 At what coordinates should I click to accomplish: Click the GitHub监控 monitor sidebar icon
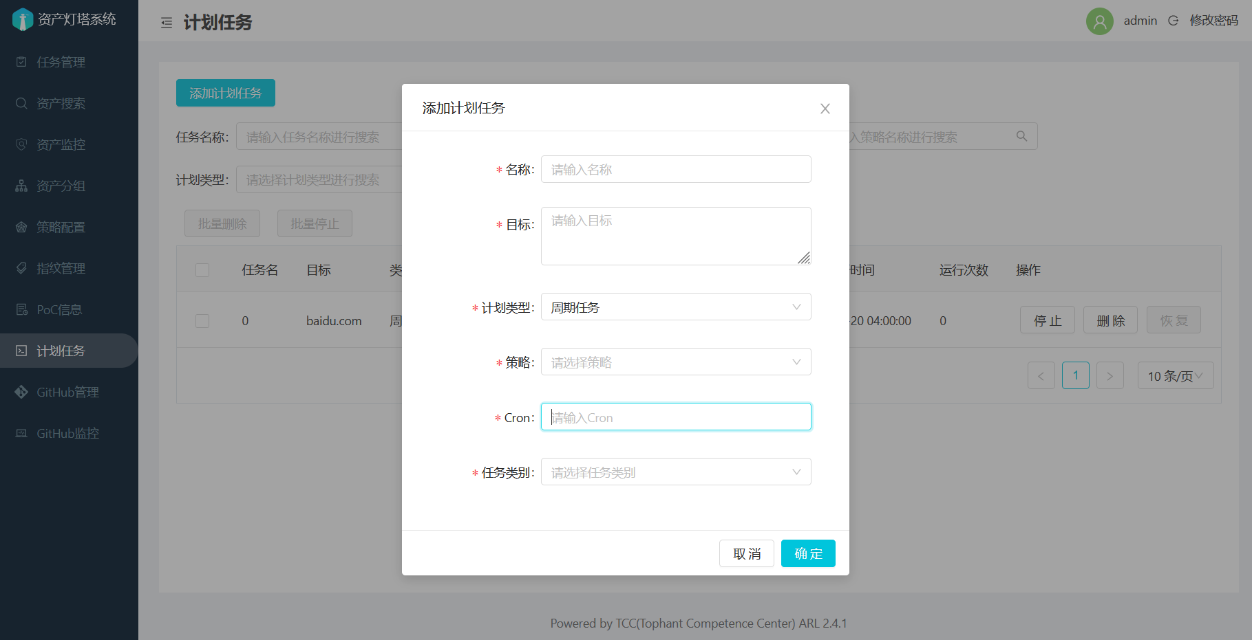(21, 433)
